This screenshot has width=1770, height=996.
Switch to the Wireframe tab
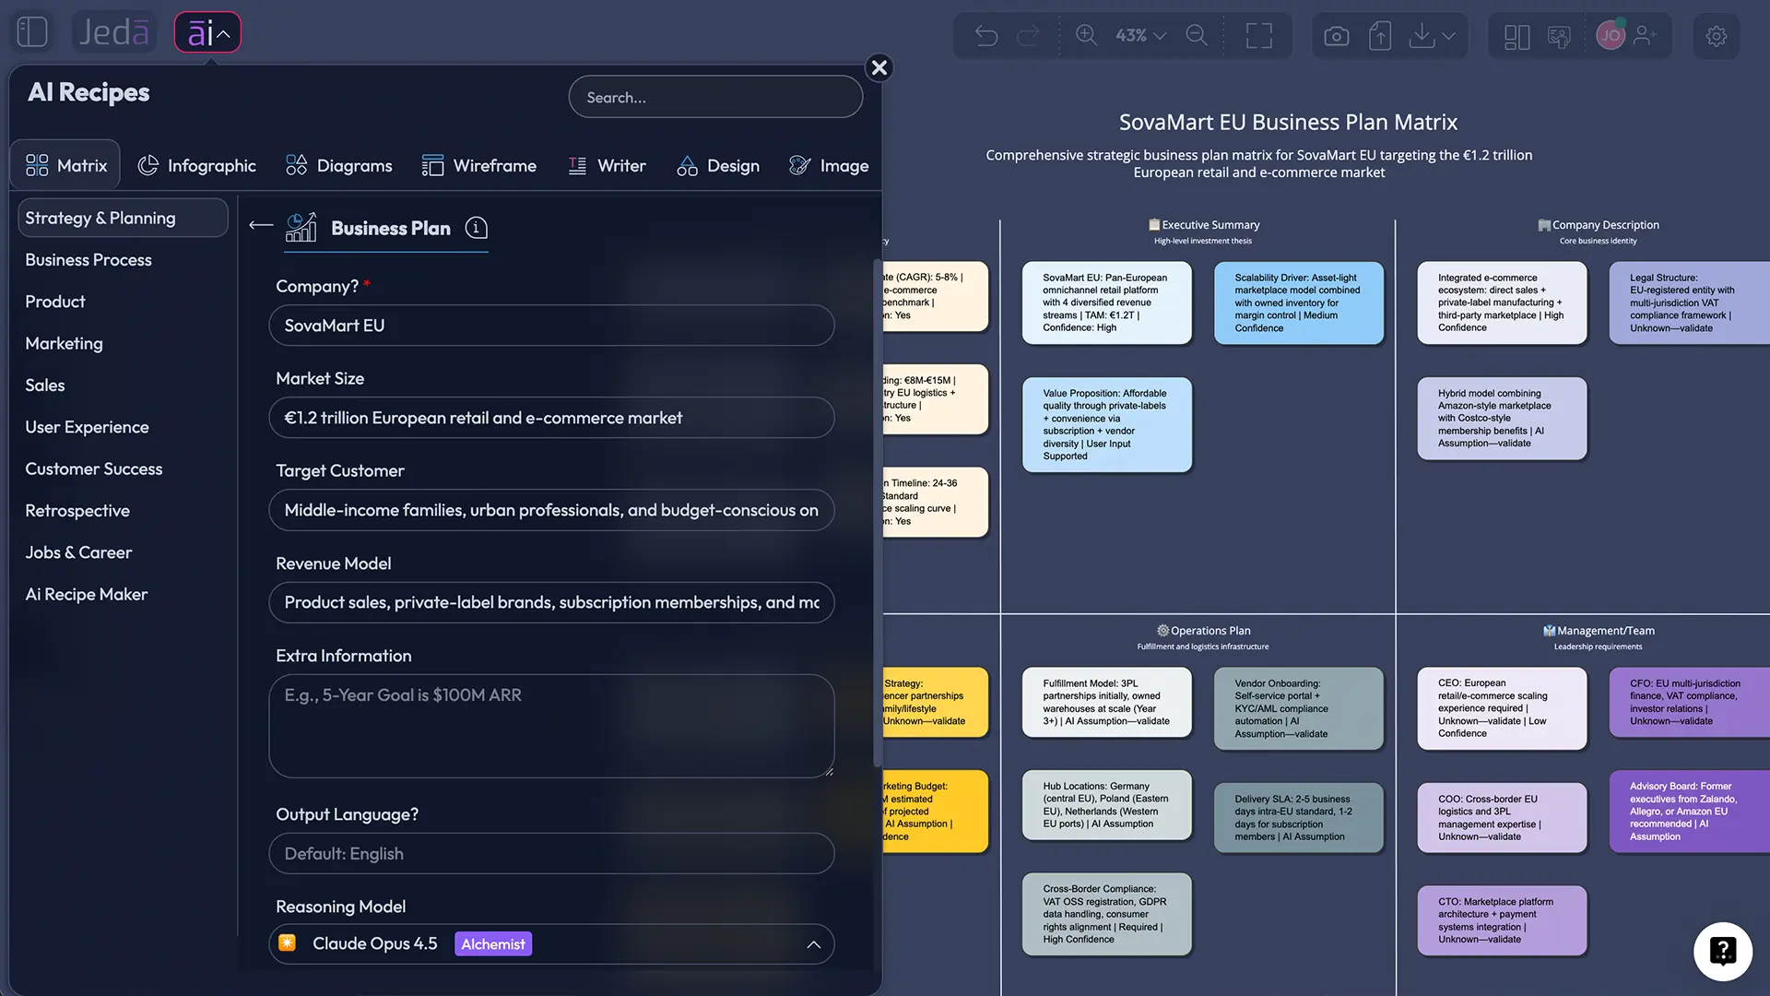(479, 165)
